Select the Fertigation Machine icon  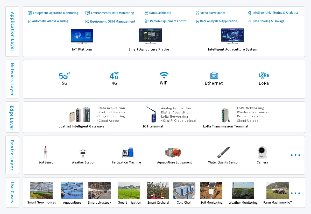click(x=128, y=152)
